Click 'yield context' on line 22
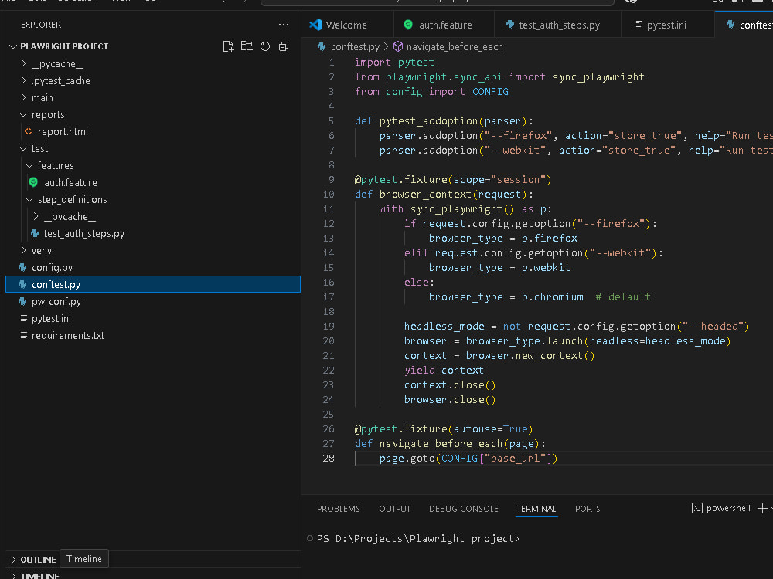Screen dimensions: 773x579 point(444,371)
